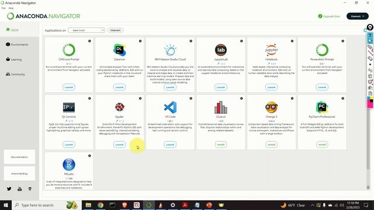The height and width of the screenshot is (210, 374).
Task: Toggle the eye icon on annotation toolbar
Action: [x=370, y=35]
